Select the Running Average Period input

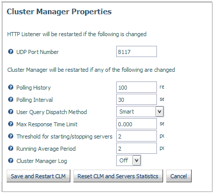point(137,148)
